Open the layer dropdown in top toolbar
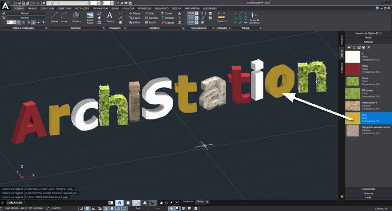 67,3
